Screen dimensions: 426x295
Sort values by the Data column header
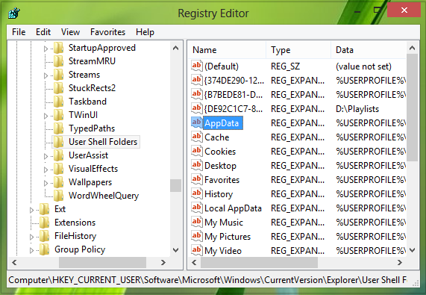click(369, 50)
